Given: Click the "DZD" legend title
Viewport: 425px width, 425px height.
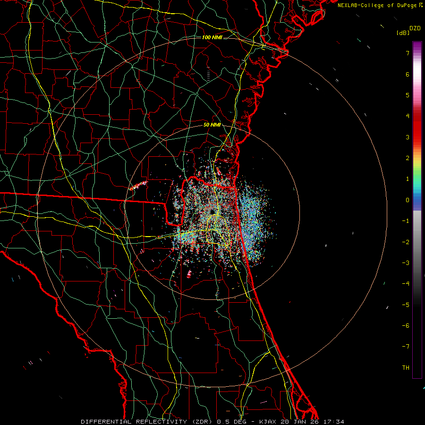Looking at the screenshot, I should pos(415,28).
